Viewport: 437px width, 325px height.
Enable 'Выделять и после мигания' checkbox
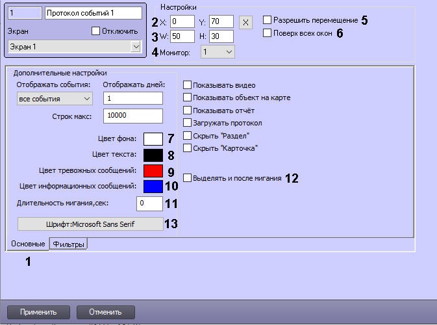(x=188, y=177)
